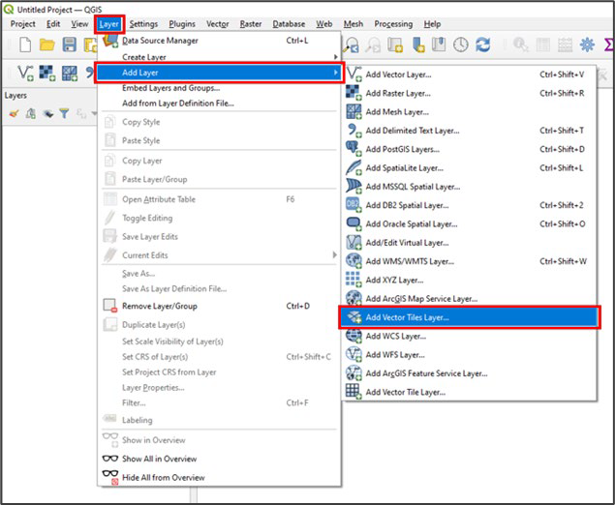
Task: Click the Statistical Summary sigma icon
Action: click(609, 45)
